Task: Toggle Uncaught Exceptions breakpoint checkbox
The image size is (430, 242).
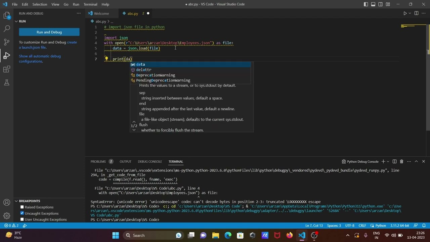Action: [x=22, y=213]
